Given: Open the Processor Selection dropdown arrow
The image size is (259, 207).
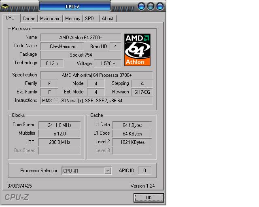Looking at the screenshot, I should click(x=108, y=171).
